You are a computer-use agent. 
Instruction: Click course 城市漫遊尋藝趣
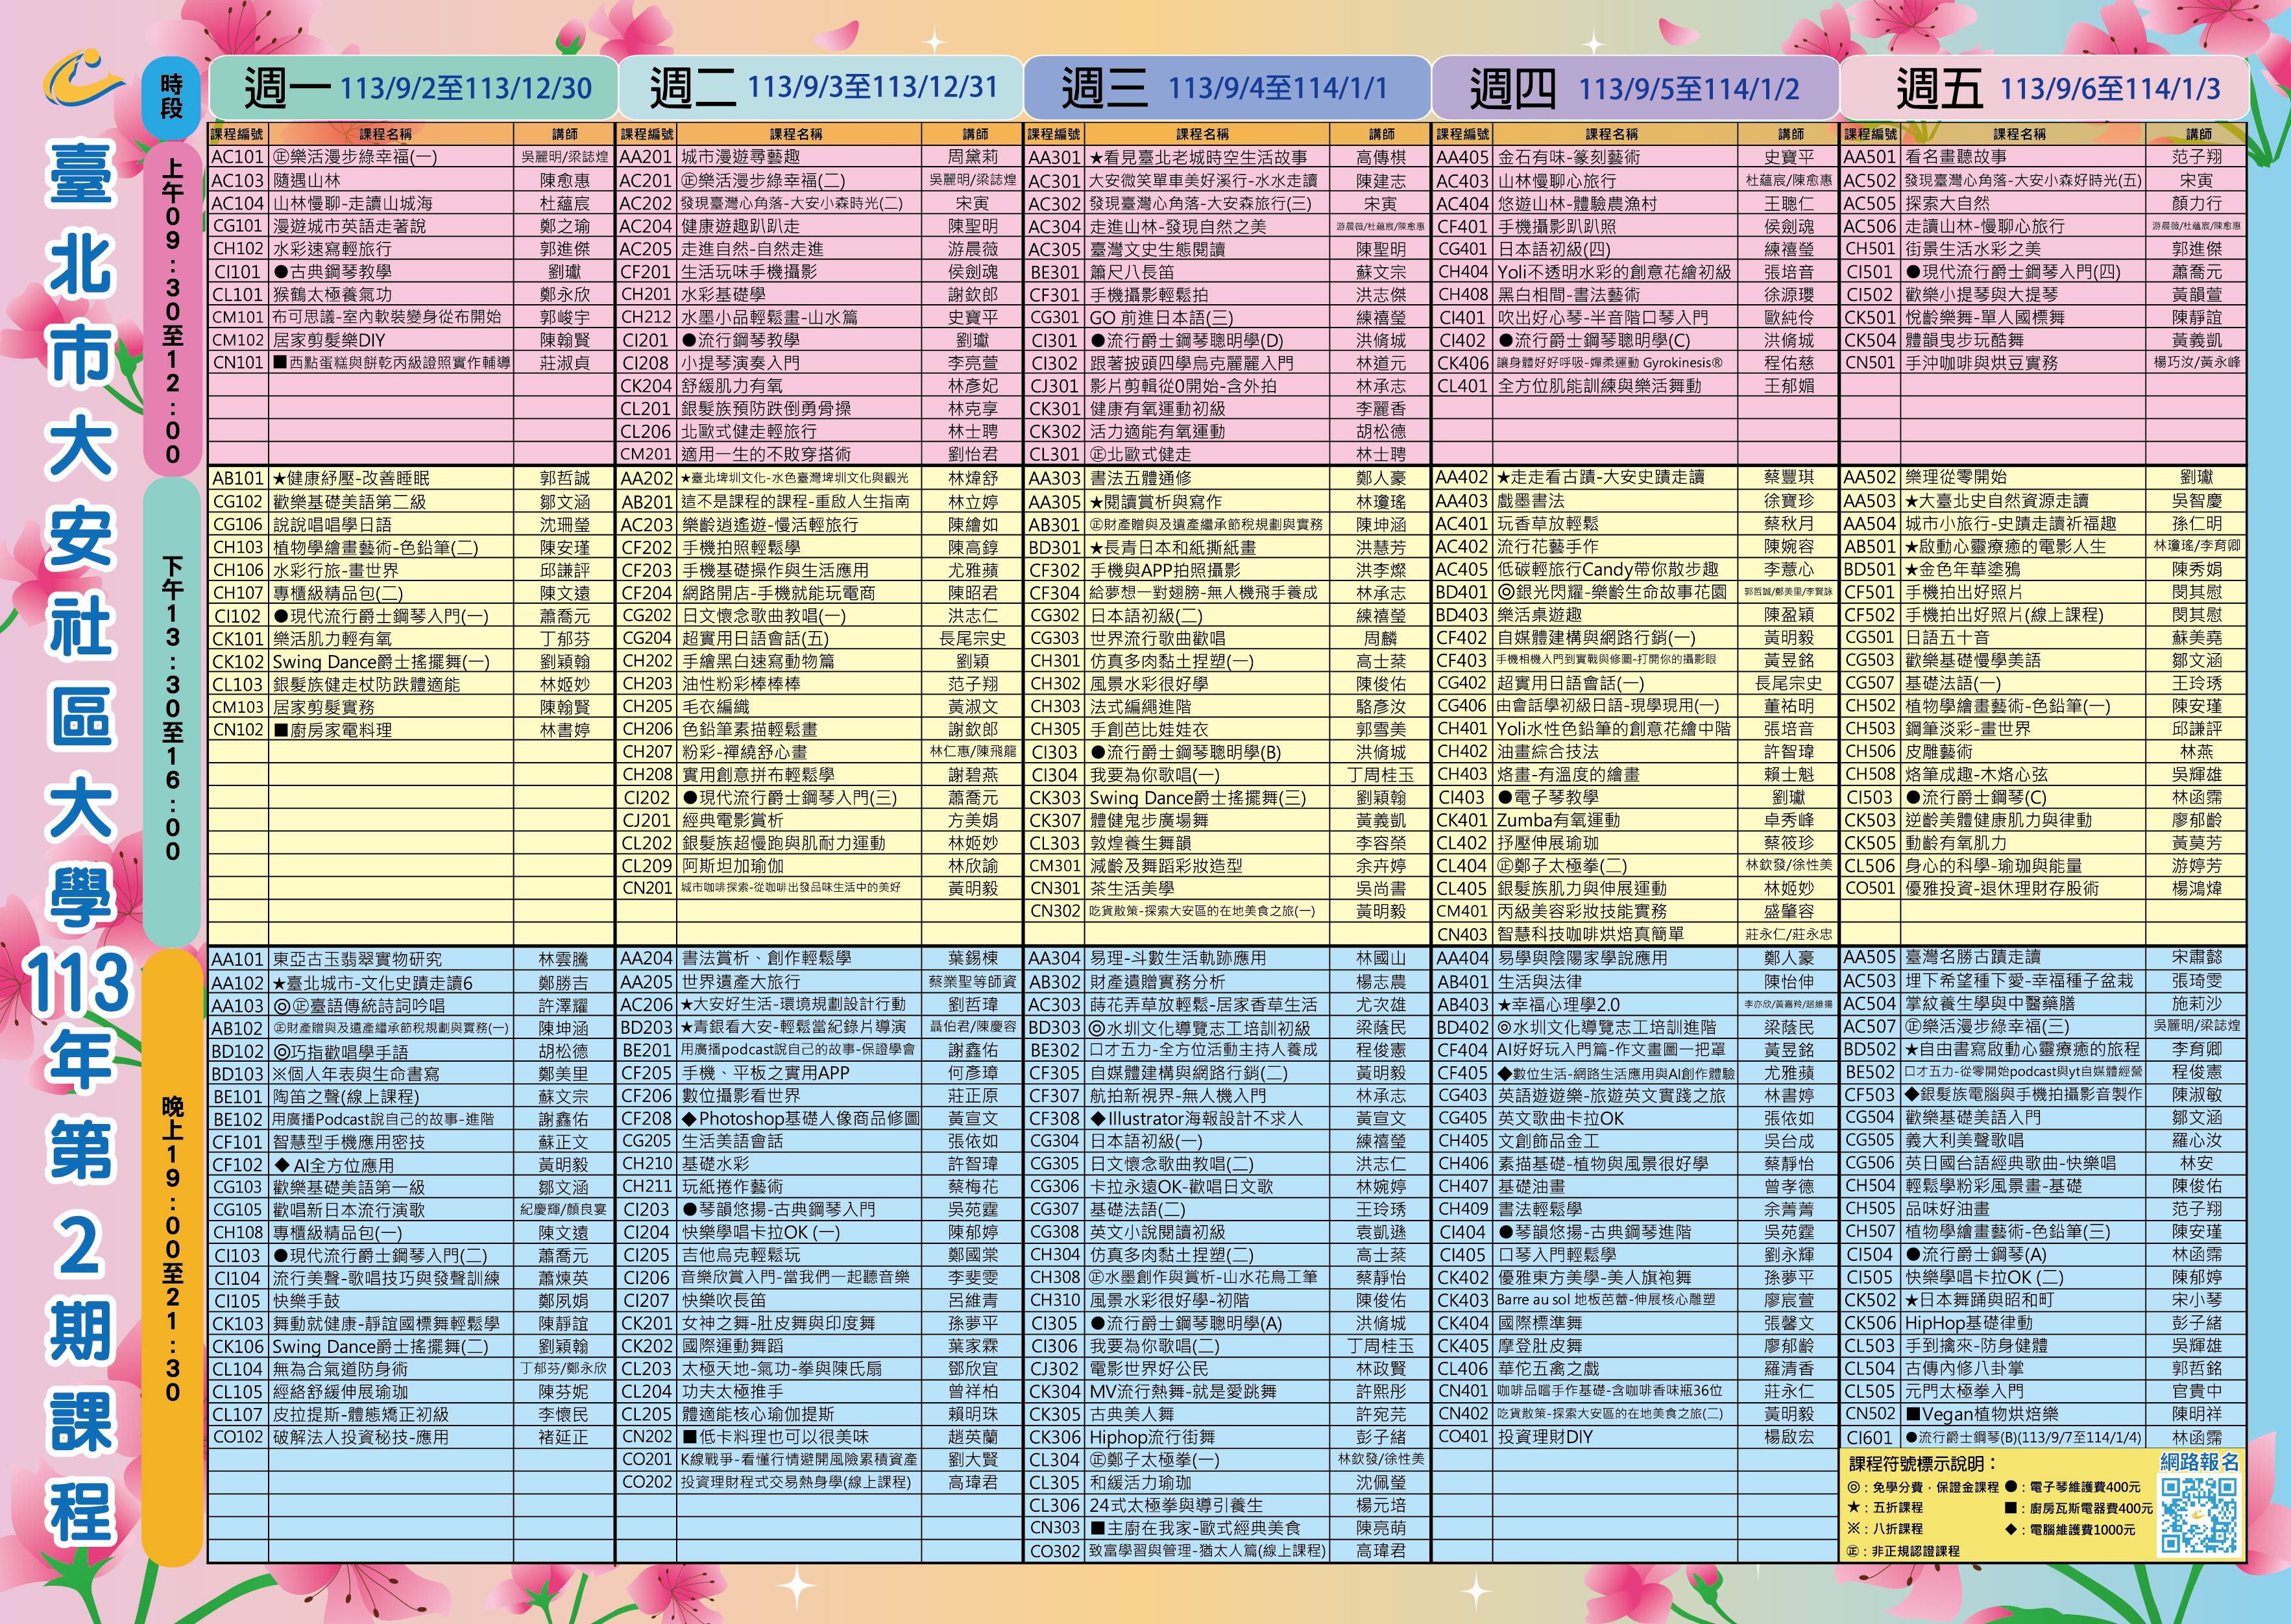click(742, 157)
